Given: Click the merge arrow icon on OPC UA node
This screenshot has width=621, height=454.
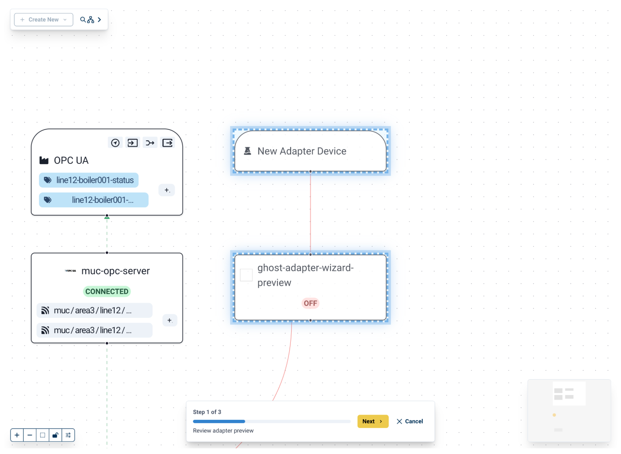Looking at the screenshot, I should point(150,143).
